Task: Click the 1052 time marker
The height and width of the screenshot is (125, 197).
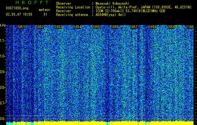Action: (40, 27)
